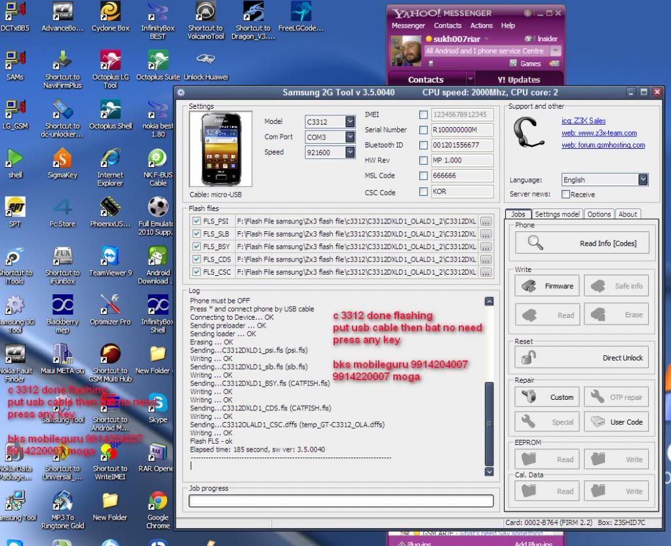Screen dimensions: 671x546
Task: Open Unlock Huawei desktop icon
Action: point(206,65)
